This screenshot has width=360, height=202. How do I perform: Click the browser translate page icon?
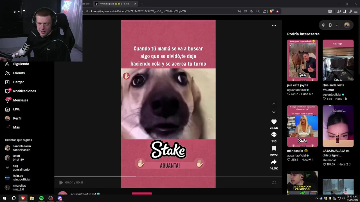[x=251, y=11]
